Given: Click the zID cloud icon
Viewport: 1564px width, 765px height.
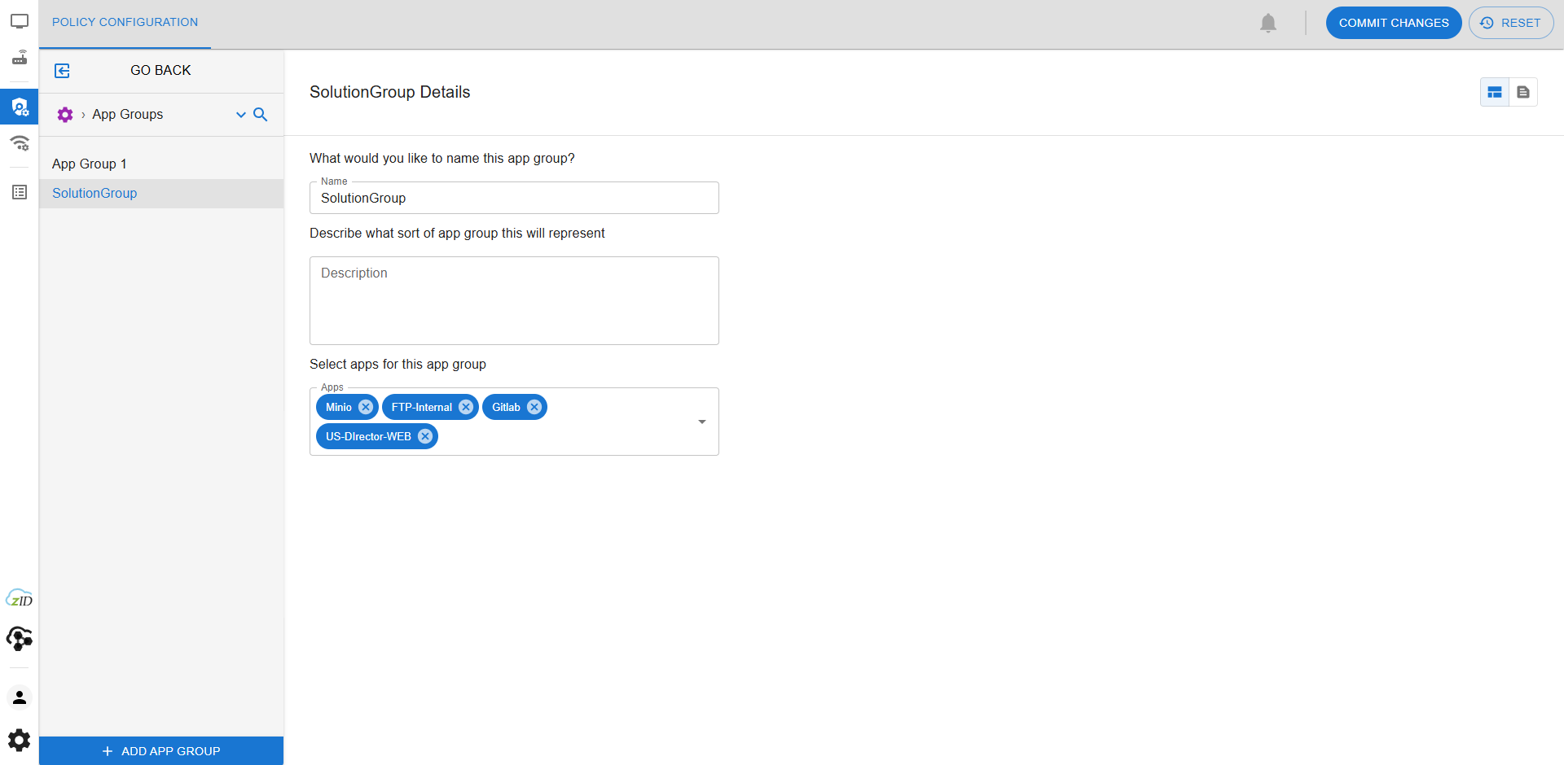Looking at the screenshot, I should [x=20, y=599].
